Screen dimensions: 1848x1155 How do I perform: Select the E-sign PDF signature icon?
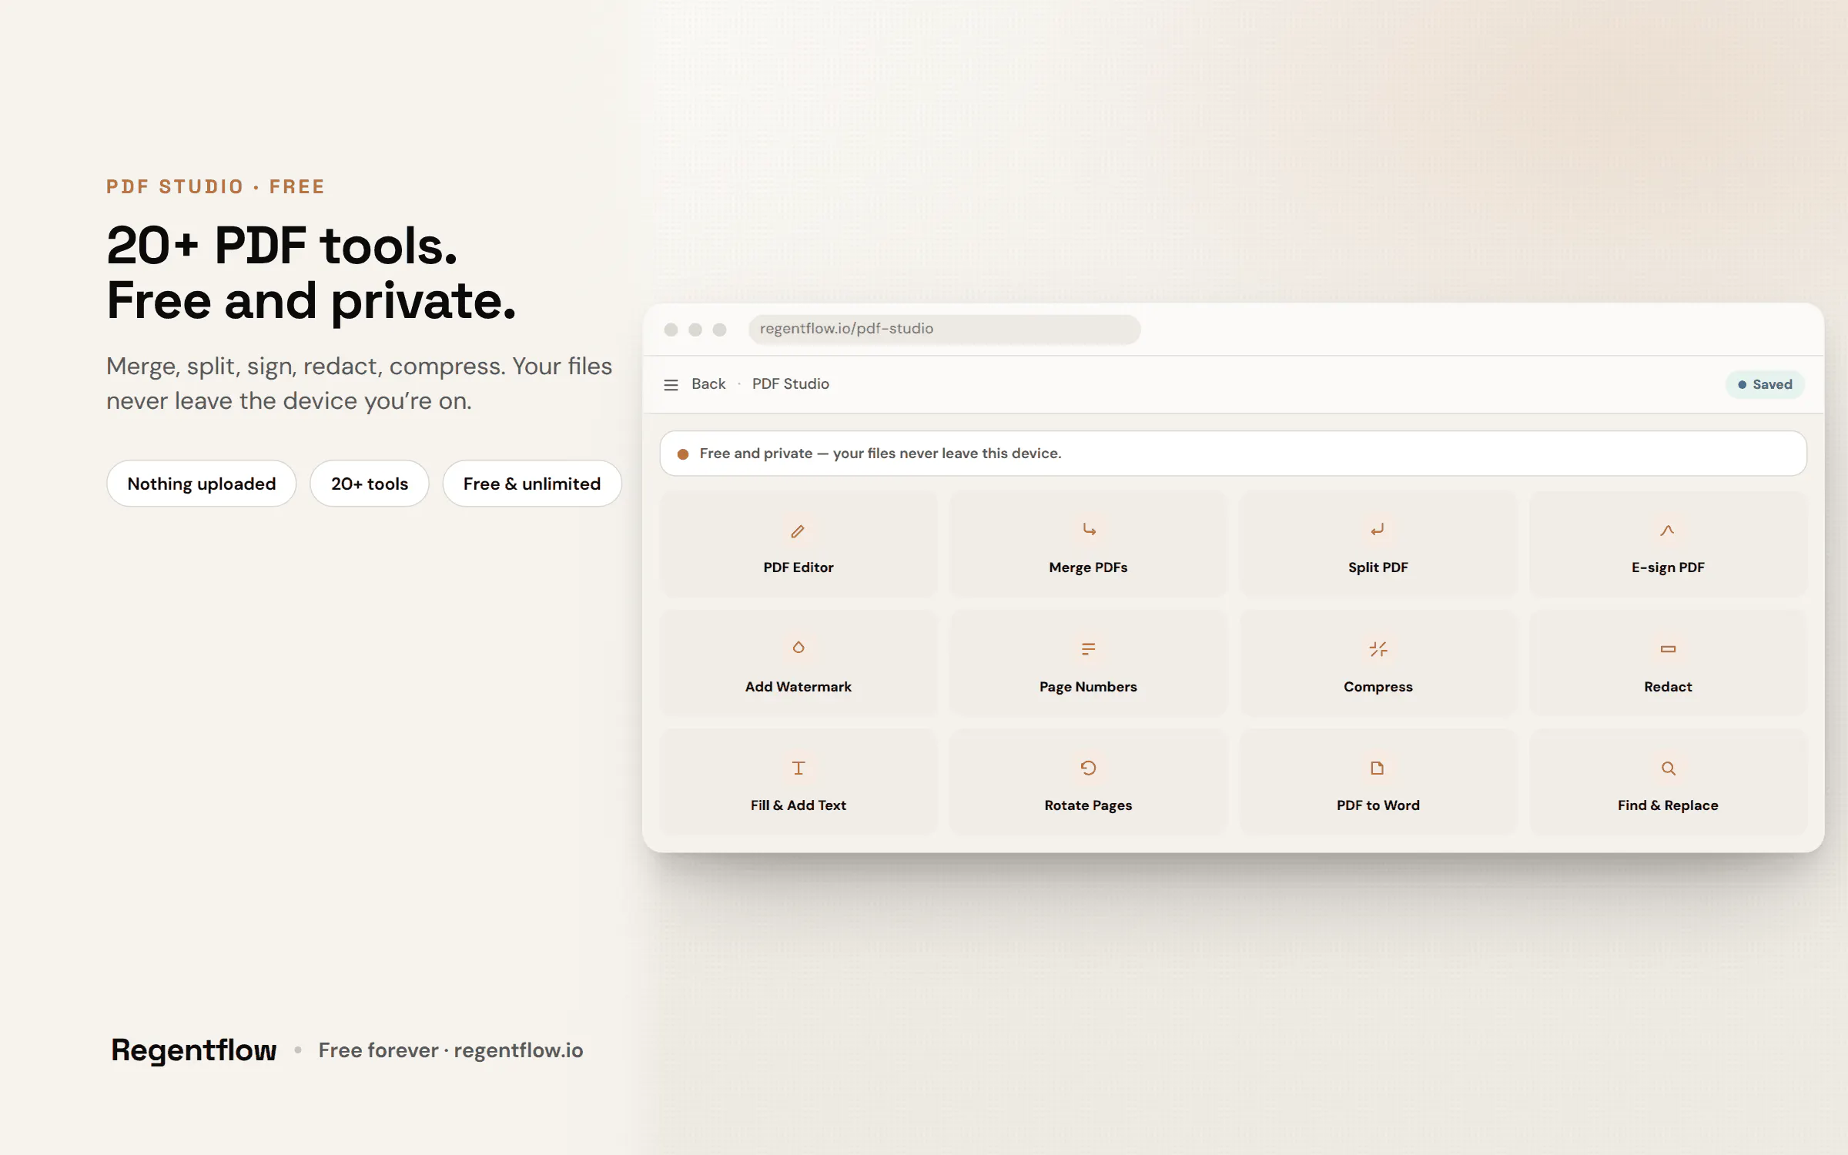tap(1667, 530)
